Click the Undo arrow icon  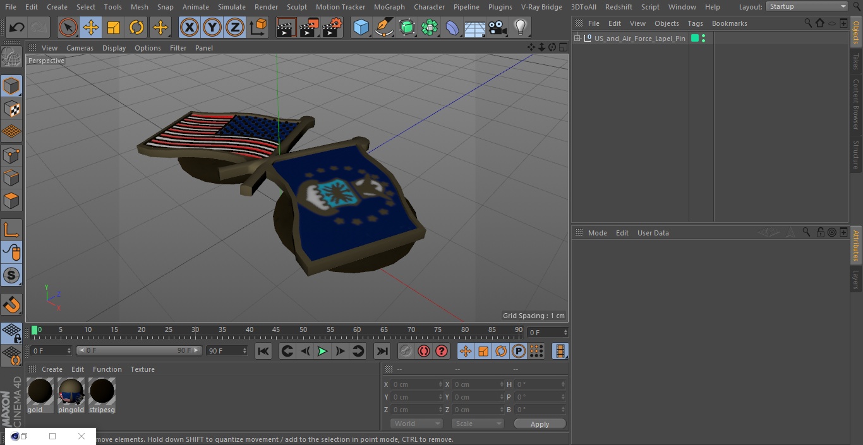pyautogui.click(x=16, y=27)
